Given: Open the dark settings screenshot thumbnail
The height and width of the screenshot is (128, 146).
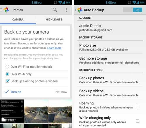Looking at the screenshot, I should click(x=12, y=111).
